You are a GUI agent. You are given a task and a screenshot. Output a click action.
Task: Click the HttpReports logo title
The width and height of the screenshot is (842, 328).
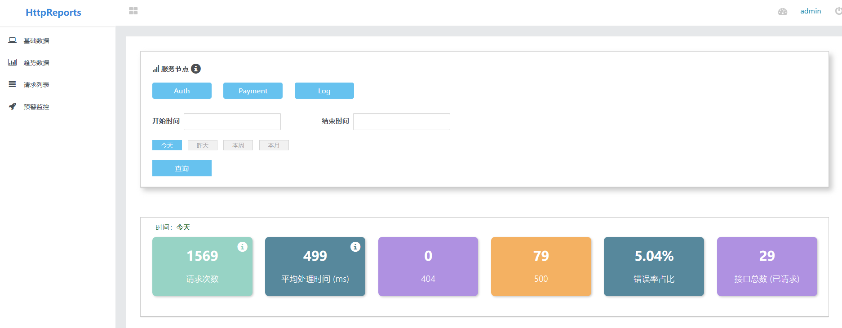(x=53, y=13)
